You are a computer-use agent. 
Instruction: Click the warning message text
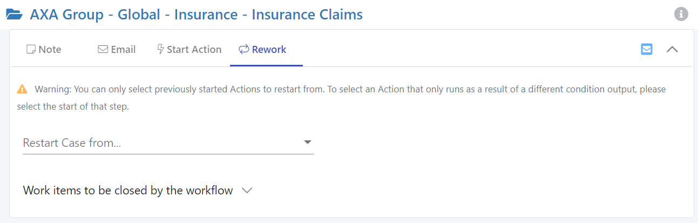click(x=345, y=90)
